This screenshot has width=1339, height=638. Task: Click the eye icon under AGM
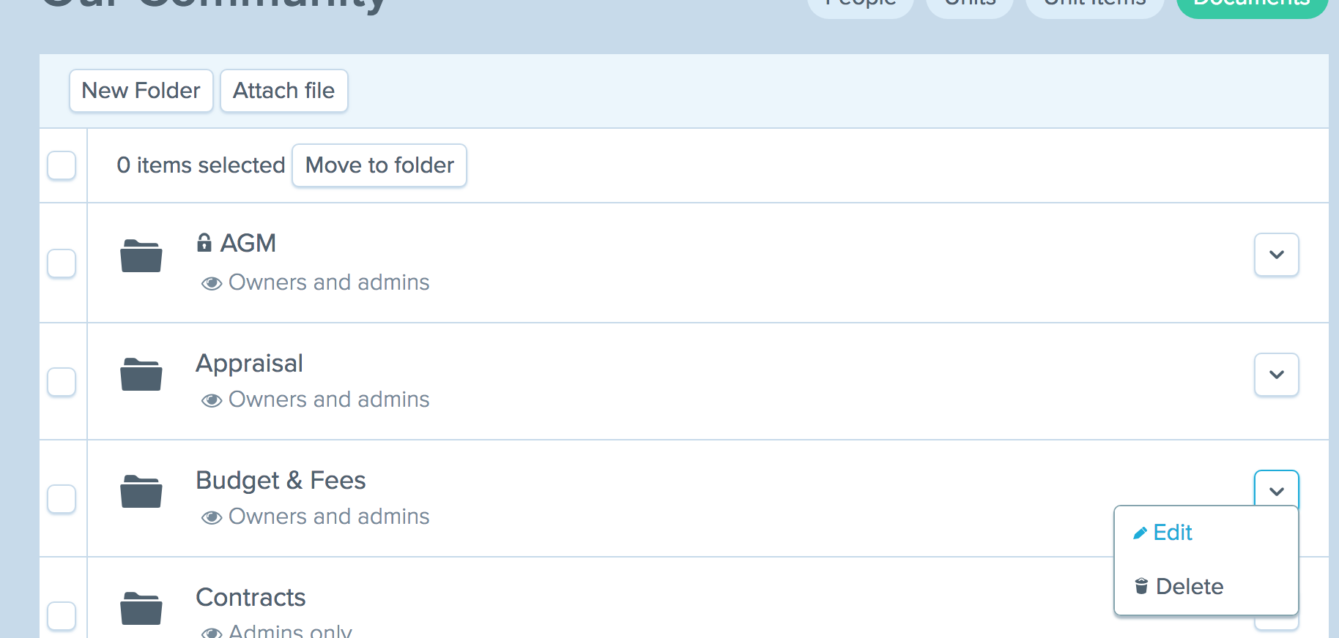pyautogui.click(x=212, y=283)
